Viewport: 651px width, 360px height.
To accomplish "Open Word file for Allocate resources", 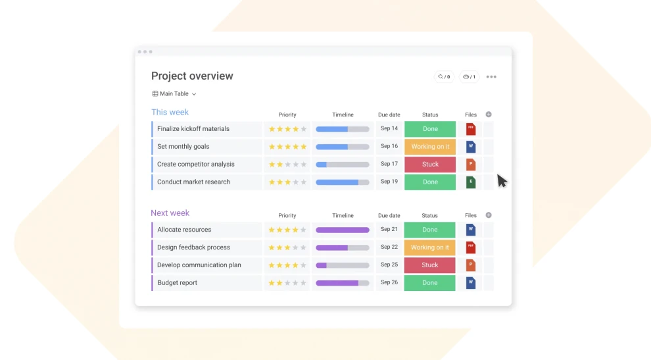I will tap(470, 230).
